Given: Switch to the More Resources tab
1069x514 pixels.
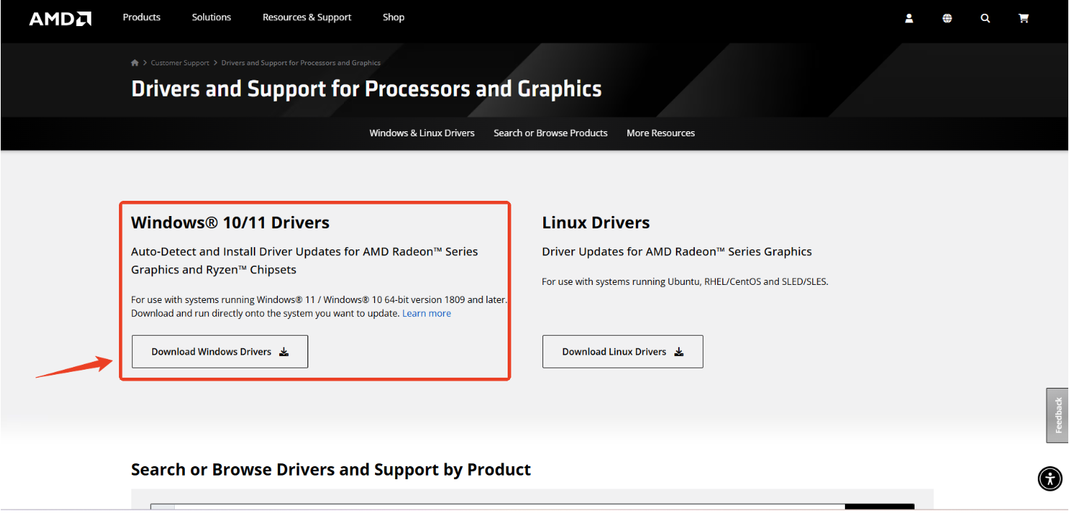Looking at the screenshot, I should coord(660,133).
